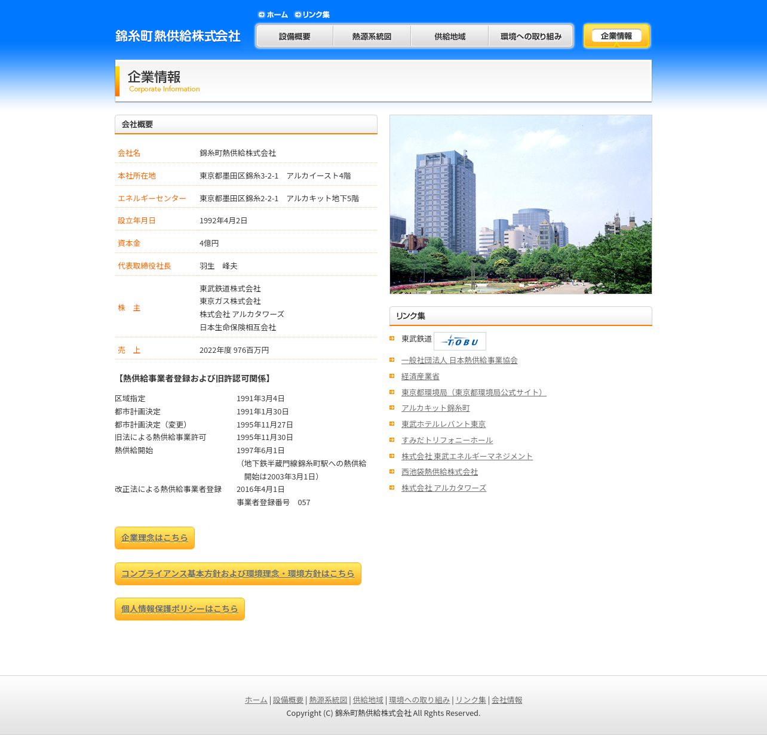Click the building photo

tap(521, 204)
